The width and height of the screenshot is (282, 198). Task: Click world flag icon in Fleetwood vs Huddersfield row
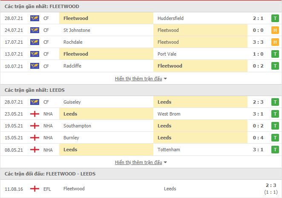click(x=35, y=18)
